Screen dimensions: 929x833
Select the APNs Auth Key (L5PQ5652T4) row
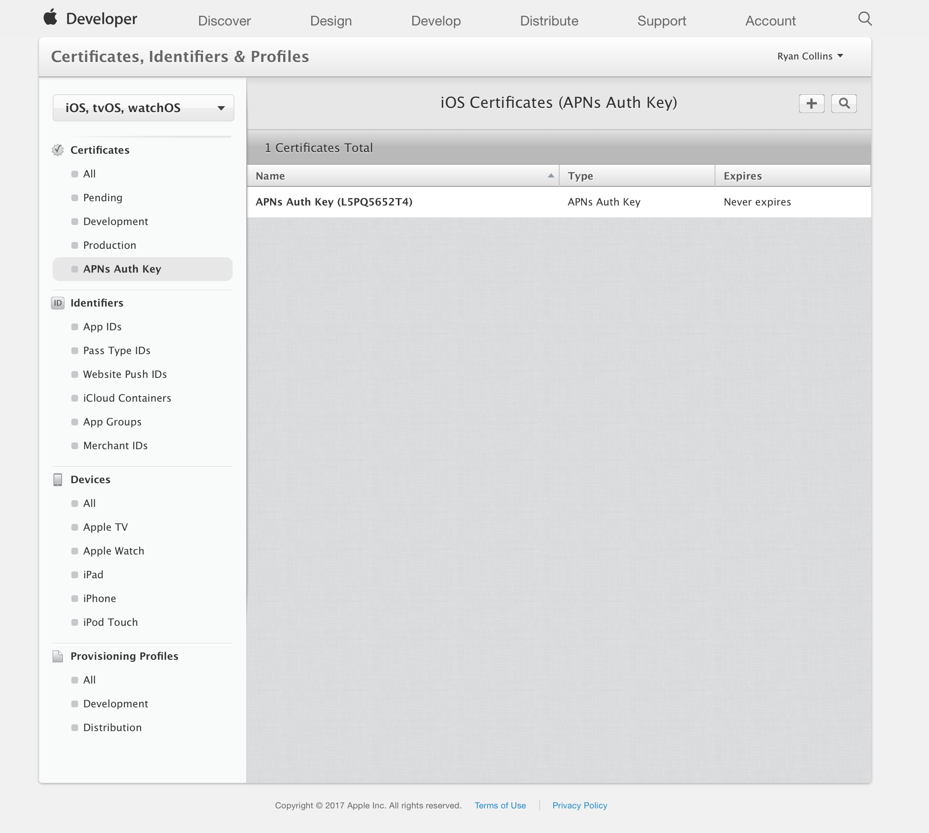tap(334, 202)
